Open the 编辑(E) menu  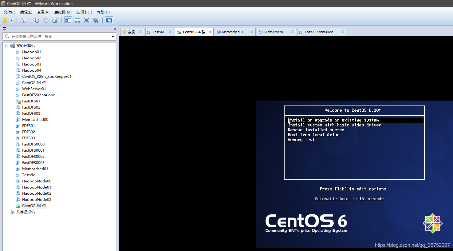[x=26, y=12]
